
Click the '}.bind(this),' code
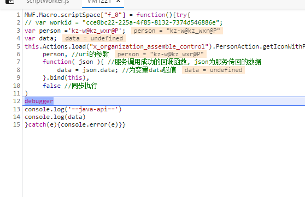pyautogui.click(x=66, y=77)
